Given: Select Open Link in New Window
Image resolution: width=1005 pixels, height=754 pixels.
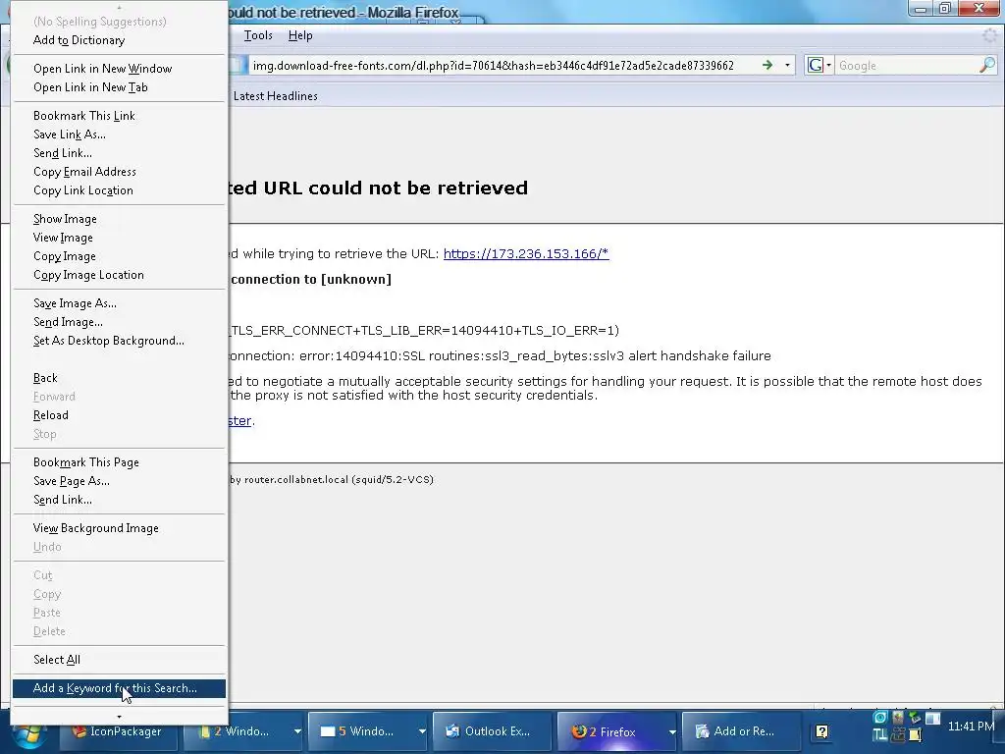Looking at the screenshot, I should pyautogui.click(x=119, y=69).
